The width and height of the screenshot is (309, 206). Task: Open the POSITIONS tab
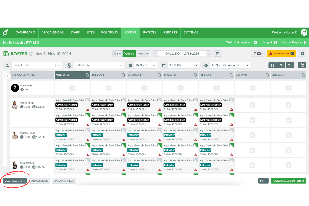[109, 32]
